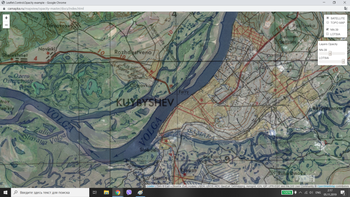
Task: Expand the hidden system tray icons
Action: tap(300, 193)
